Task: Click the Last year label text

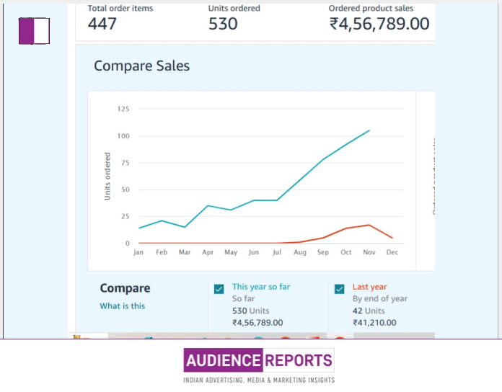Action: click(x=369, y=287)
